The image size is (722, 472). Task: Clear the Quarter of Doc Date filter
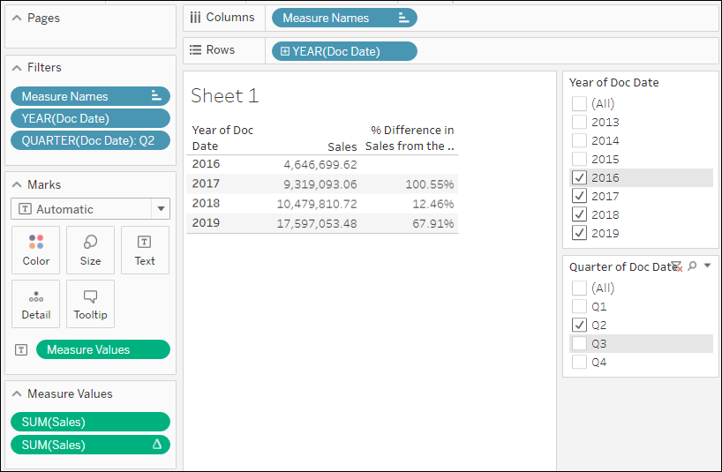coord(677,266)
